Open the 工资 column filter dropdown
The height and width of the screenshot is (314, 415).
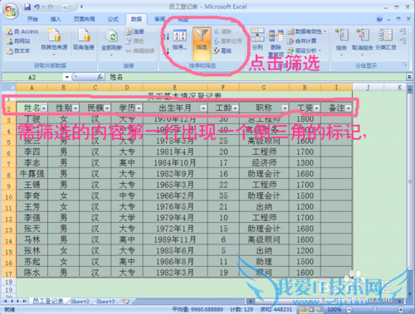316,109
